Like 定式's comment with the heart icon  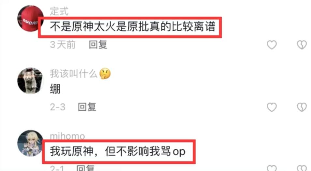click(272, 45)
